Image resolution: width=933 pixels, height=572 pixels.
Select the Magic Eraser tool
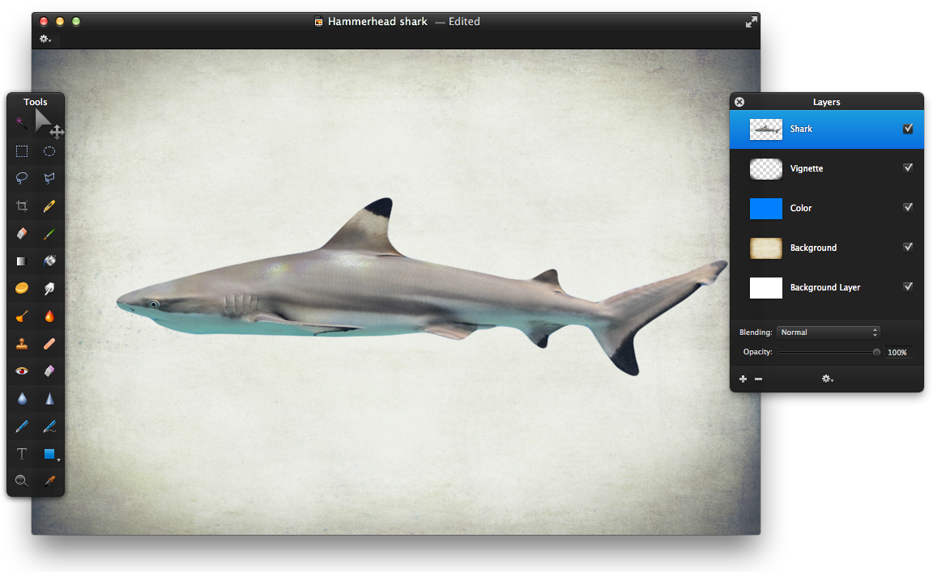click(49, 371)
